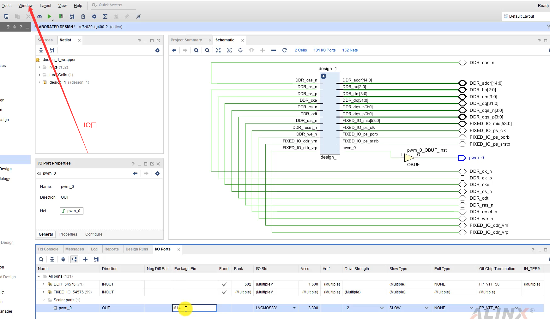
Task: Collapse all rows in I/O Ports panel
Action: [x=52, y=259]
